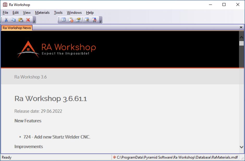Screen dimensions: 245x161
Task: Open the Windows menu
Action: 74,13
